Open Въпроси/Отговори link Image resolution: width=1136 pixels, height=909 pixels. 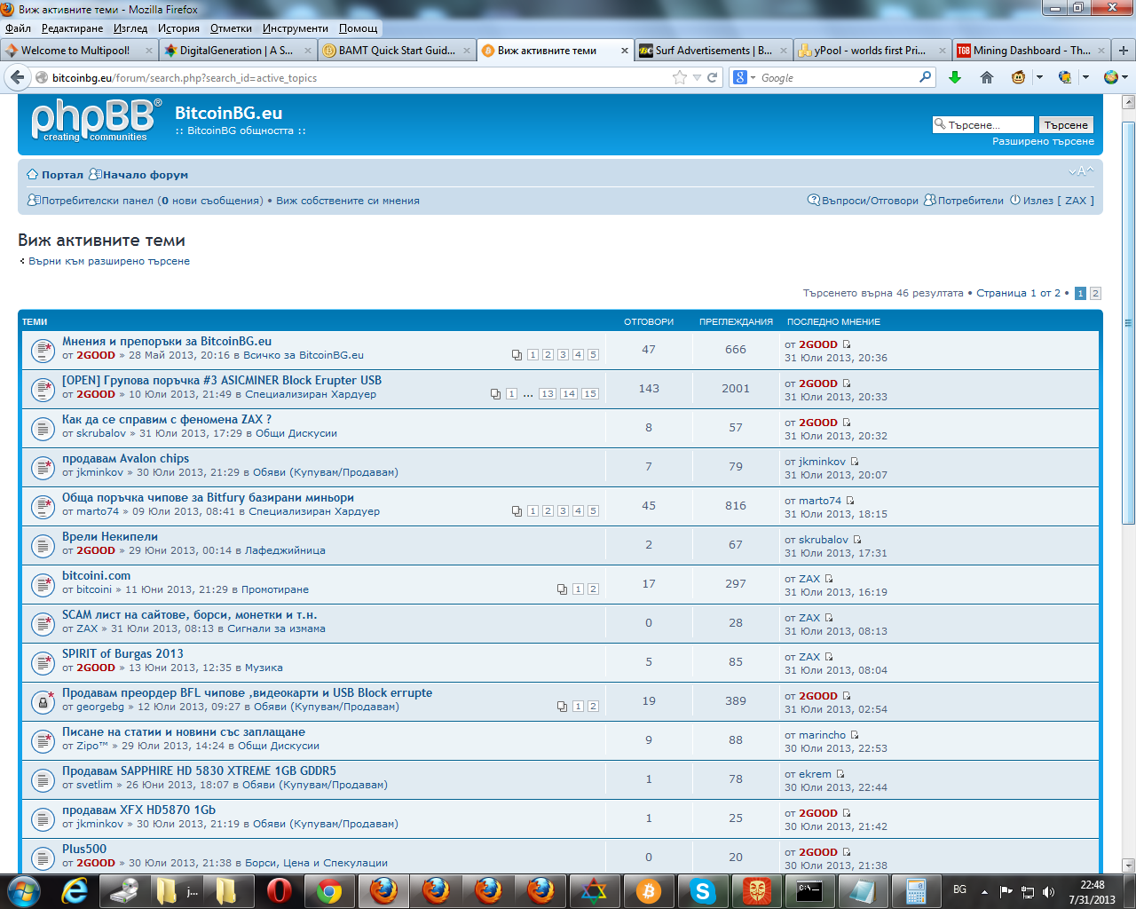click(870, 201)
